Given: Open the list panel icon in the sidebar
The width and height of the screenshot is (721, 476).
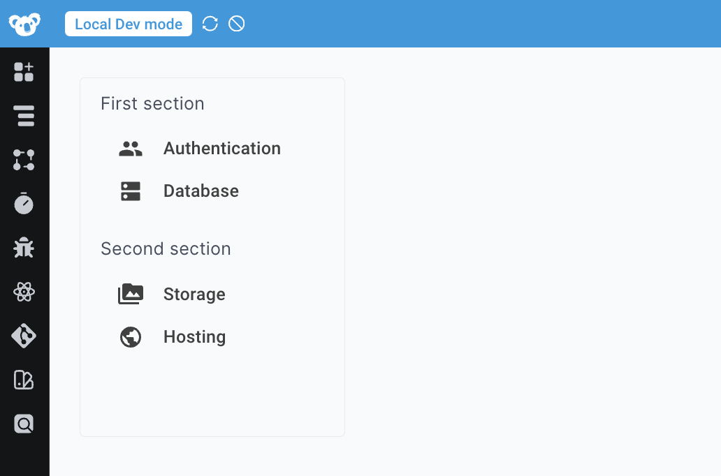Looking at the screenshot, I should coord(24,116).
